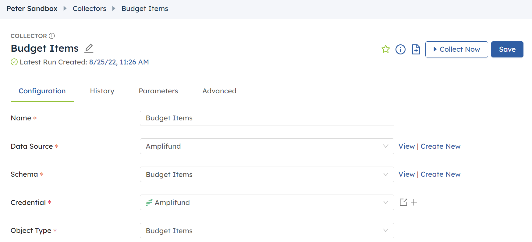Mark collector as favorite with star icon
The width and height of the screenshot is (532, 242).
[385, 49]
